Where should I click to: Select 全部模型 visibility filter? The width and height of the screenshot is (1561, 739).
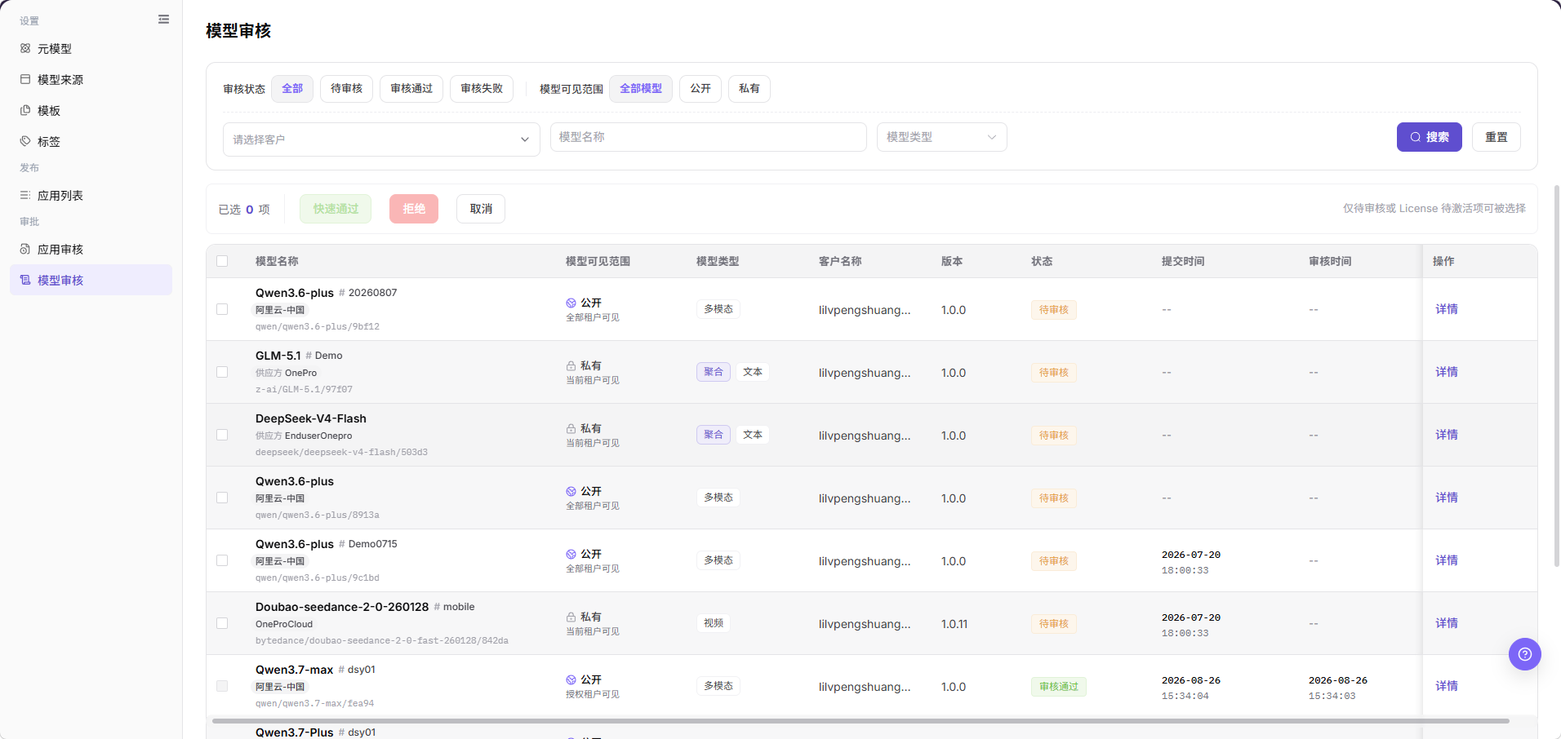click(641, 88)
